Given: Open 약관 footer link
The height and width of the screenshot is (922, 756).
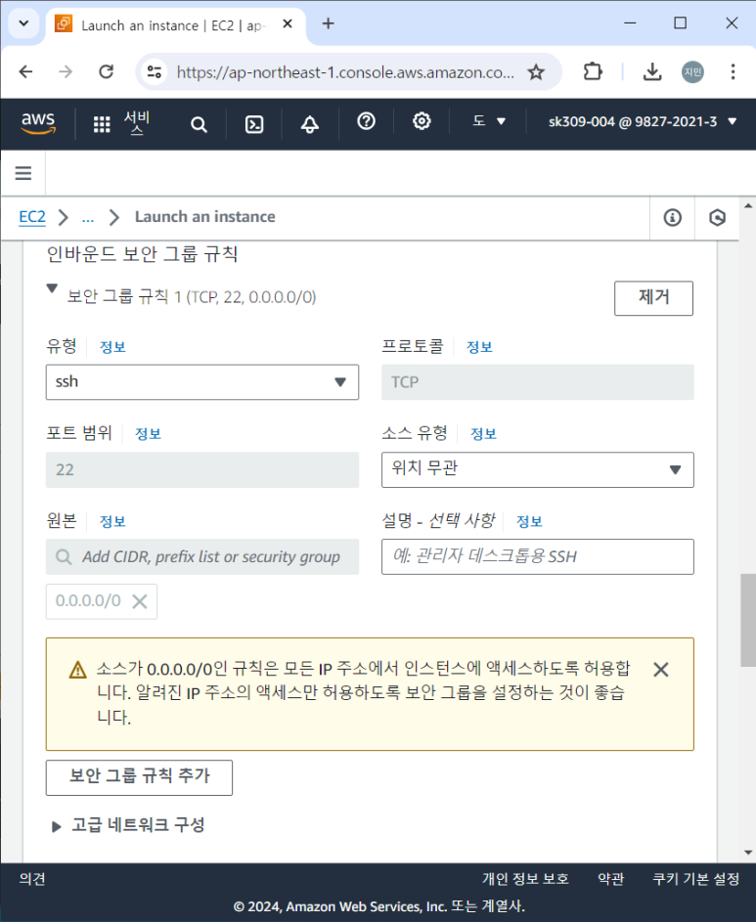Looking at the screenshot, I should click(610, 878).
